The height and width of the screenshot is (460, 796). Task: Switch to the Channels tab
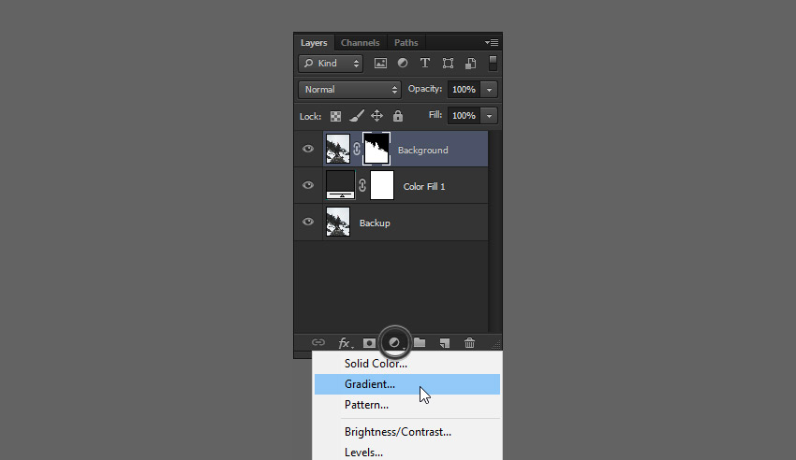click(360, 43)
